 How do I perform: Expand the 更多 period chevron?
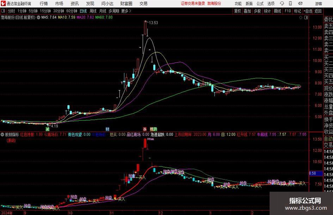[x=130, y=11]
